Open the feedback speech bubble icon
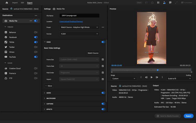Image resolution: width=196 pixels, height=123 pixels. pyautogui.click(x=170, y=3)
